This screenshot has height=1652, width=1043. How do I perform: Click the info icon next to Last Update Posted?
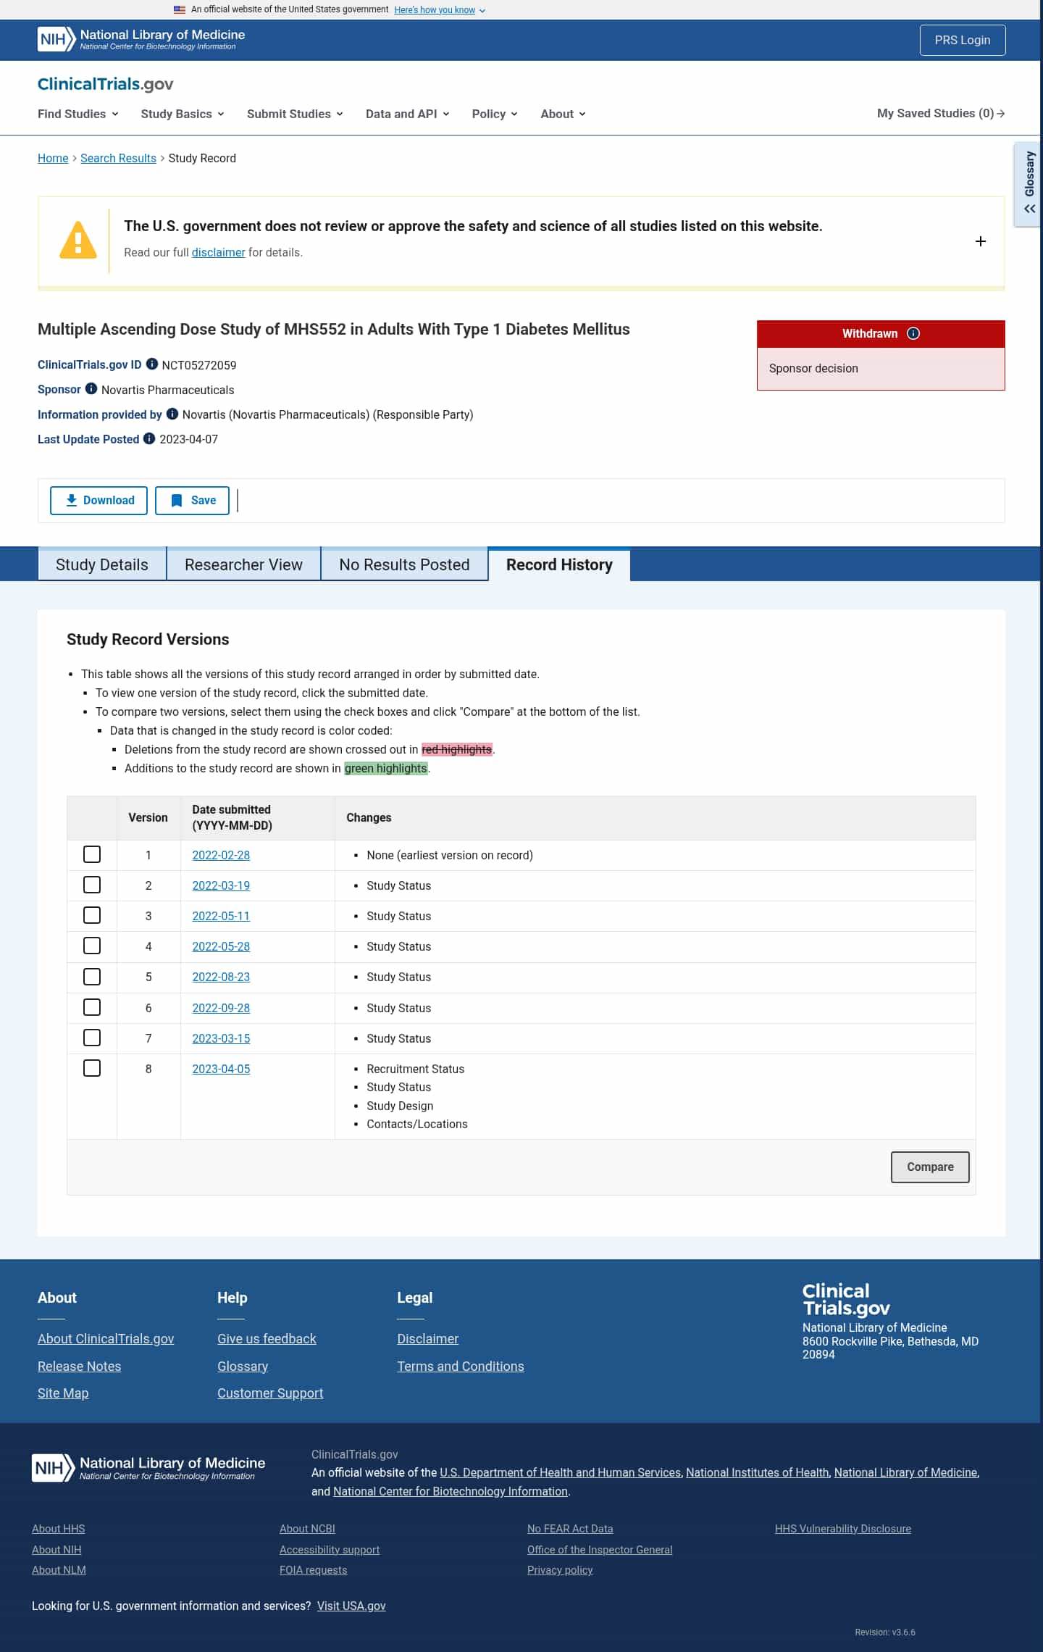click(x=149, y=438)
